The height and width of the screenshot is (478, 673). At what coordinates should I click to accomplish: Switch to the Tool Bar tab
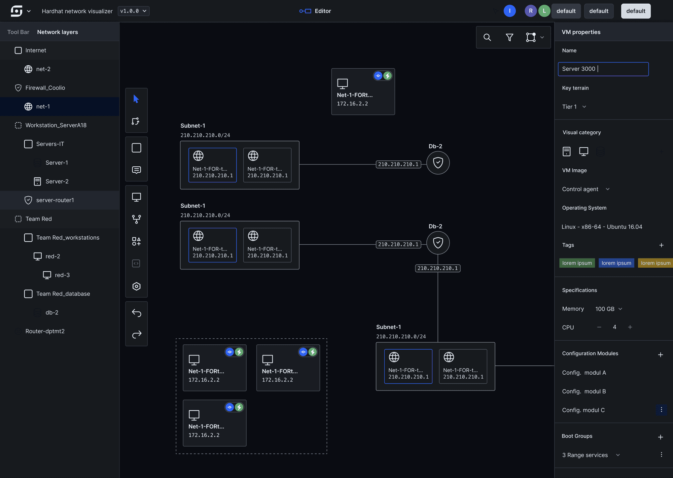point(18,32)
